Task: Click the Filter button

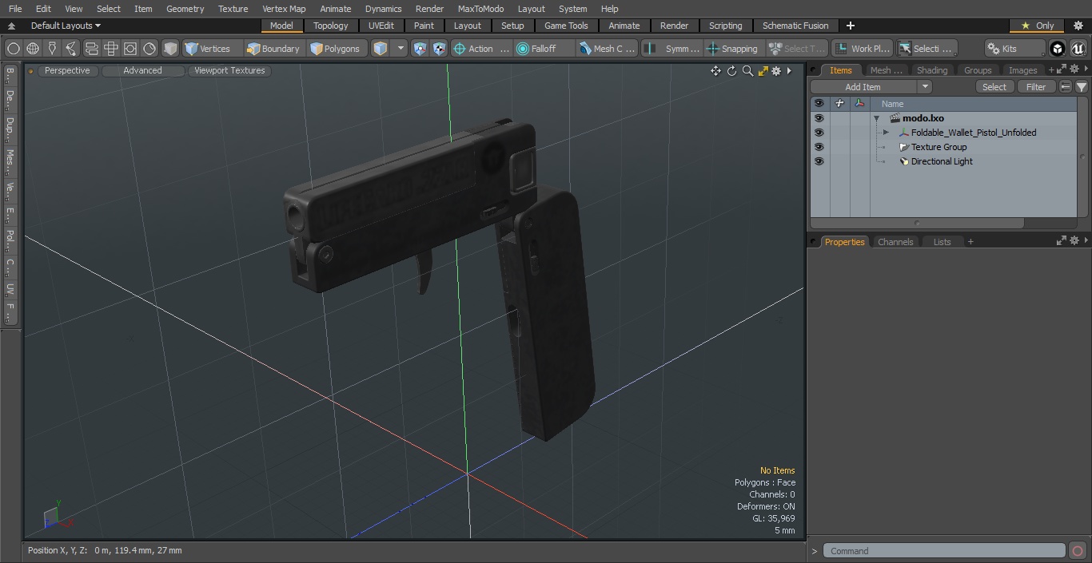Action: 1036,87
